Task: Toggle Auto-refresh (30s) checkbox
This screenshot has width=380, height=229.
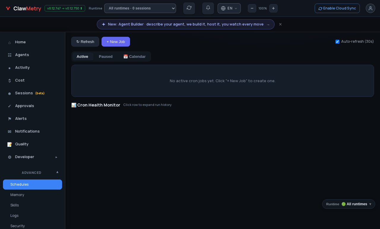Action: [337, 42]
